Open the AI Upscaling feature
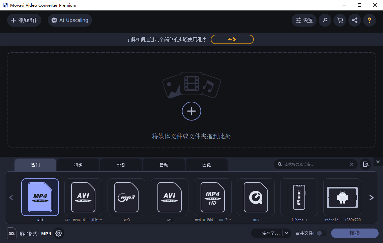383x243 pixels. (x=70, y=20)
